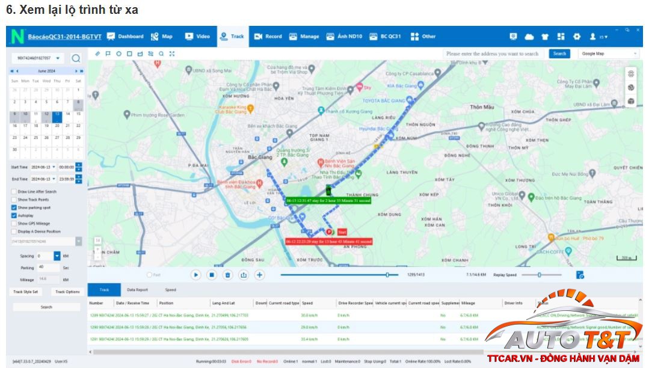The image size is (649, 368).
Task: Open the Dashboard menu item
Action: [125, 37]
